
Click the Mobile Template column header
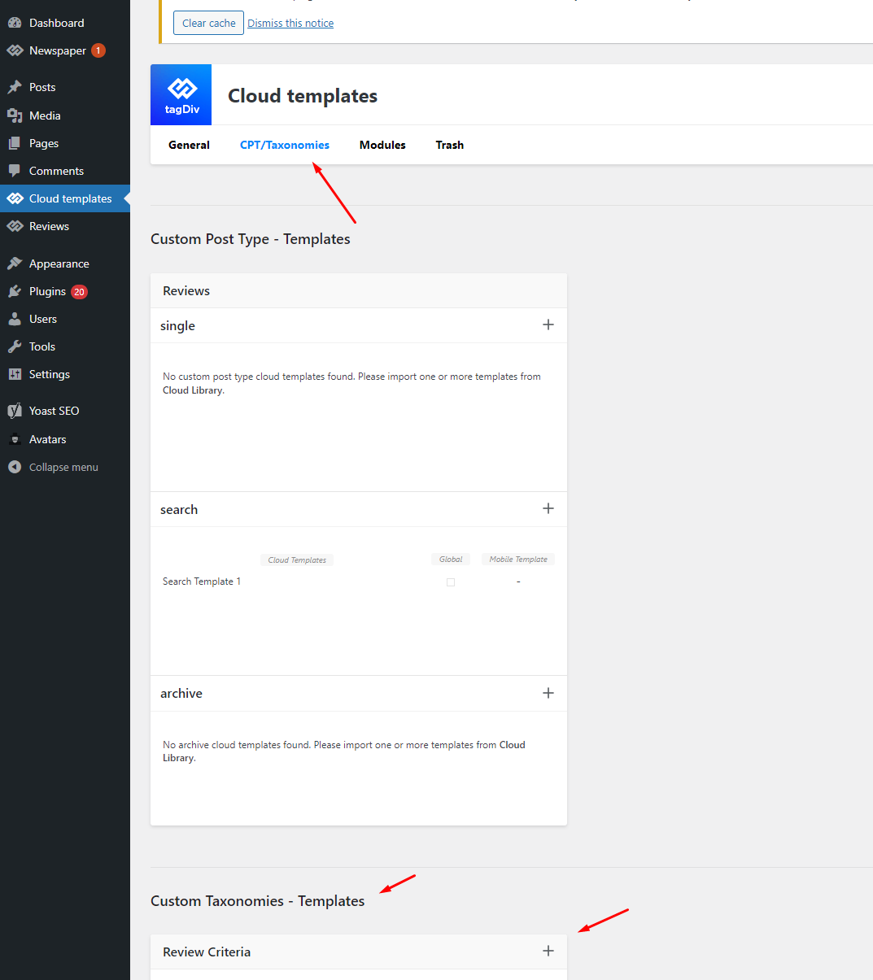pos(518,559)
